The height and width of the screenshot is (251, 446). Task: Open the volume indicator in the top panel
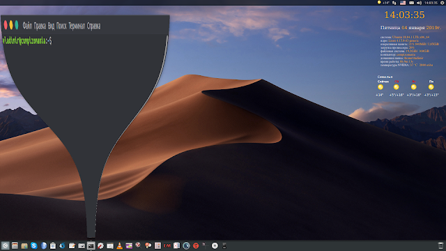click(420, 3)
